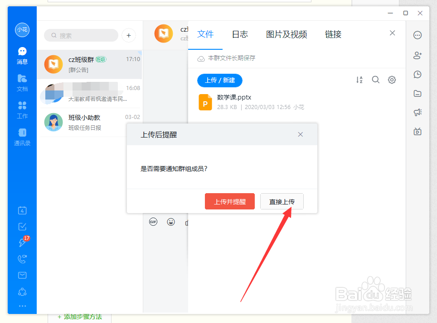Image resolution: width=437 pixels, height=323 pixels.
Task: Click the 直接上传 button in the dialog
Action: coord(282,201)
